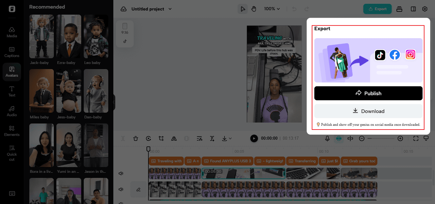435x204 pixels.
Task: Click the TikTok platform icon under 9:16
Action: (125, 41)
